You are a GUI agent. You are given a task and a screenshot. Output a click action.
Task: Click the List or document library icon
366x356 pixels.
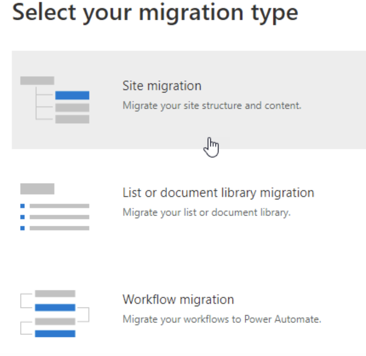click(55, 207)
